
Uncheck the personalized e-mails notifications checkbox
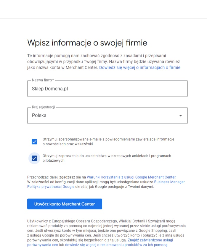click(x=34, y=142)
